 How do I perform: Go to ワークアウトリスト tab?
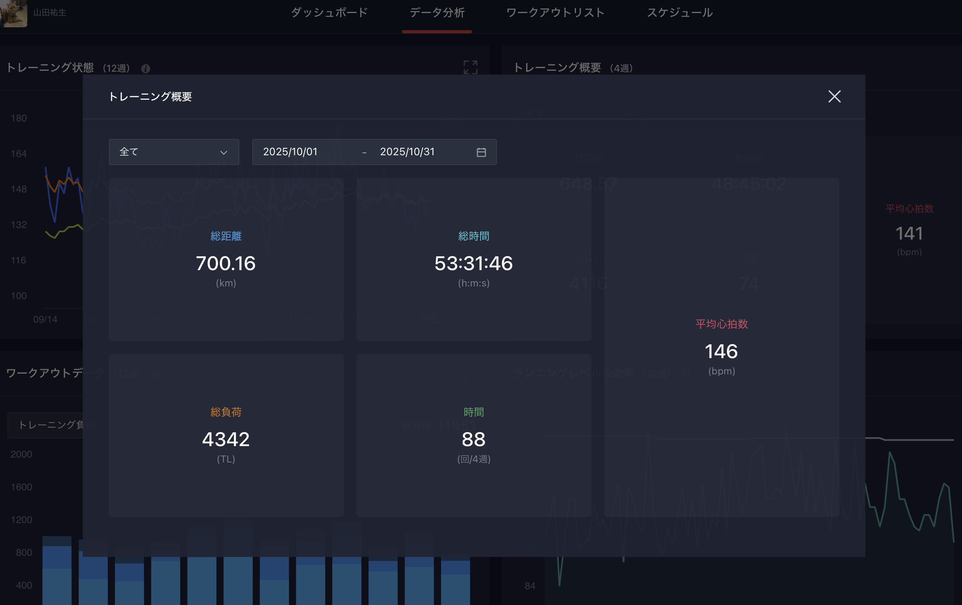point(555,13)
